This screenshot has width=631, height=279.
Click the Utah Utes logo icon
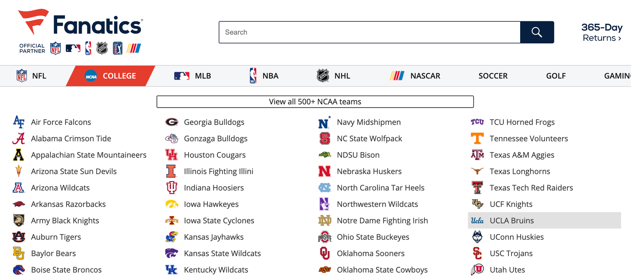tap(477, 270)
